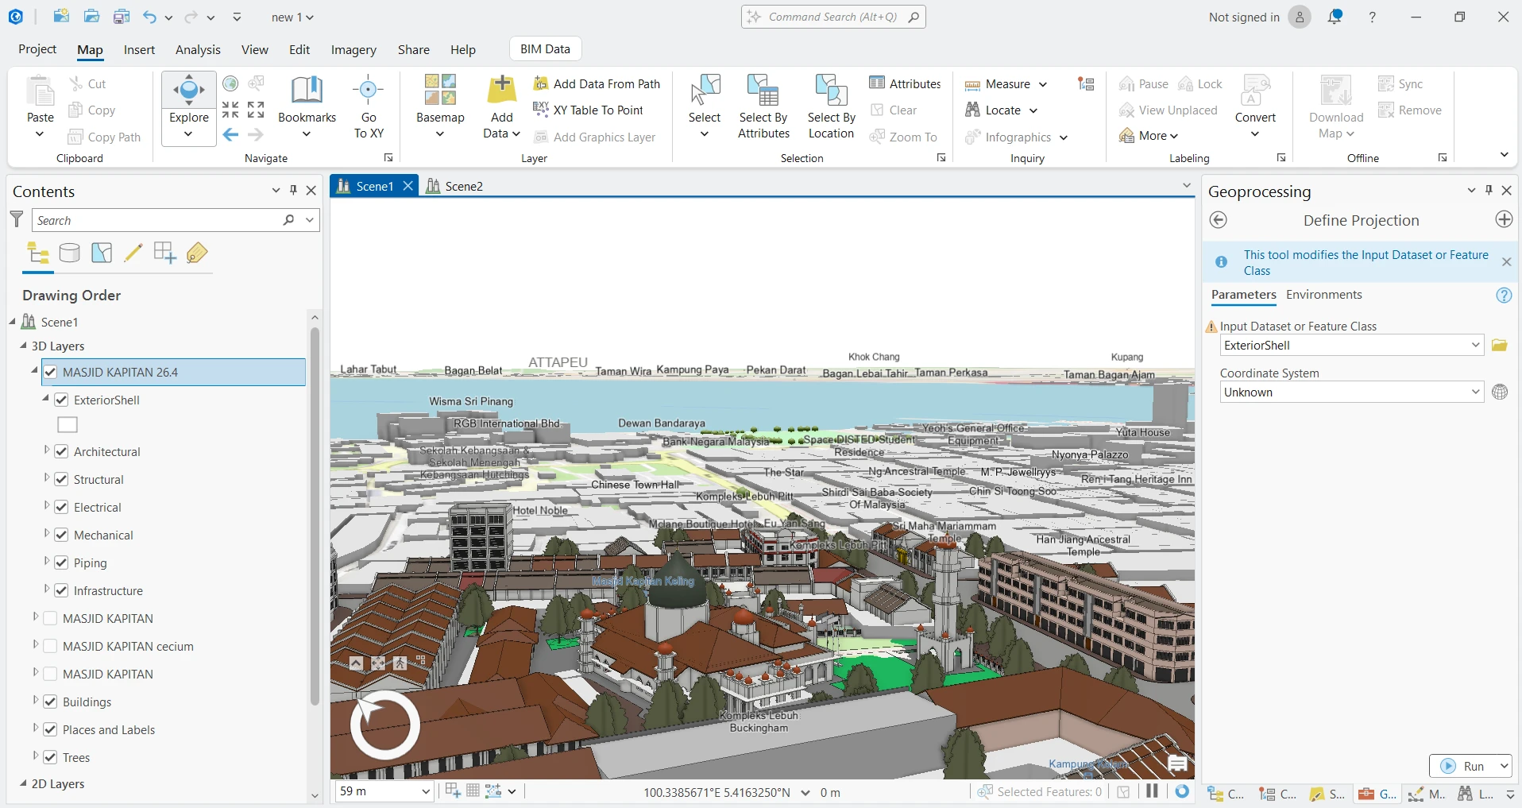Open the Coordinate System dropdown
1522x808 pixels.
(x=1475, y=392)
